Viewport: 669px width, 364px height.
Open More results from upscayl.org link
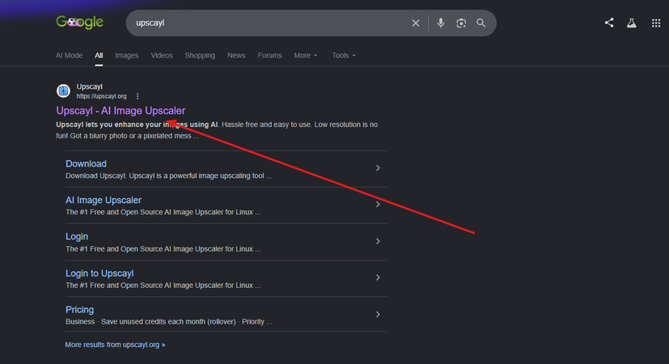115,345
